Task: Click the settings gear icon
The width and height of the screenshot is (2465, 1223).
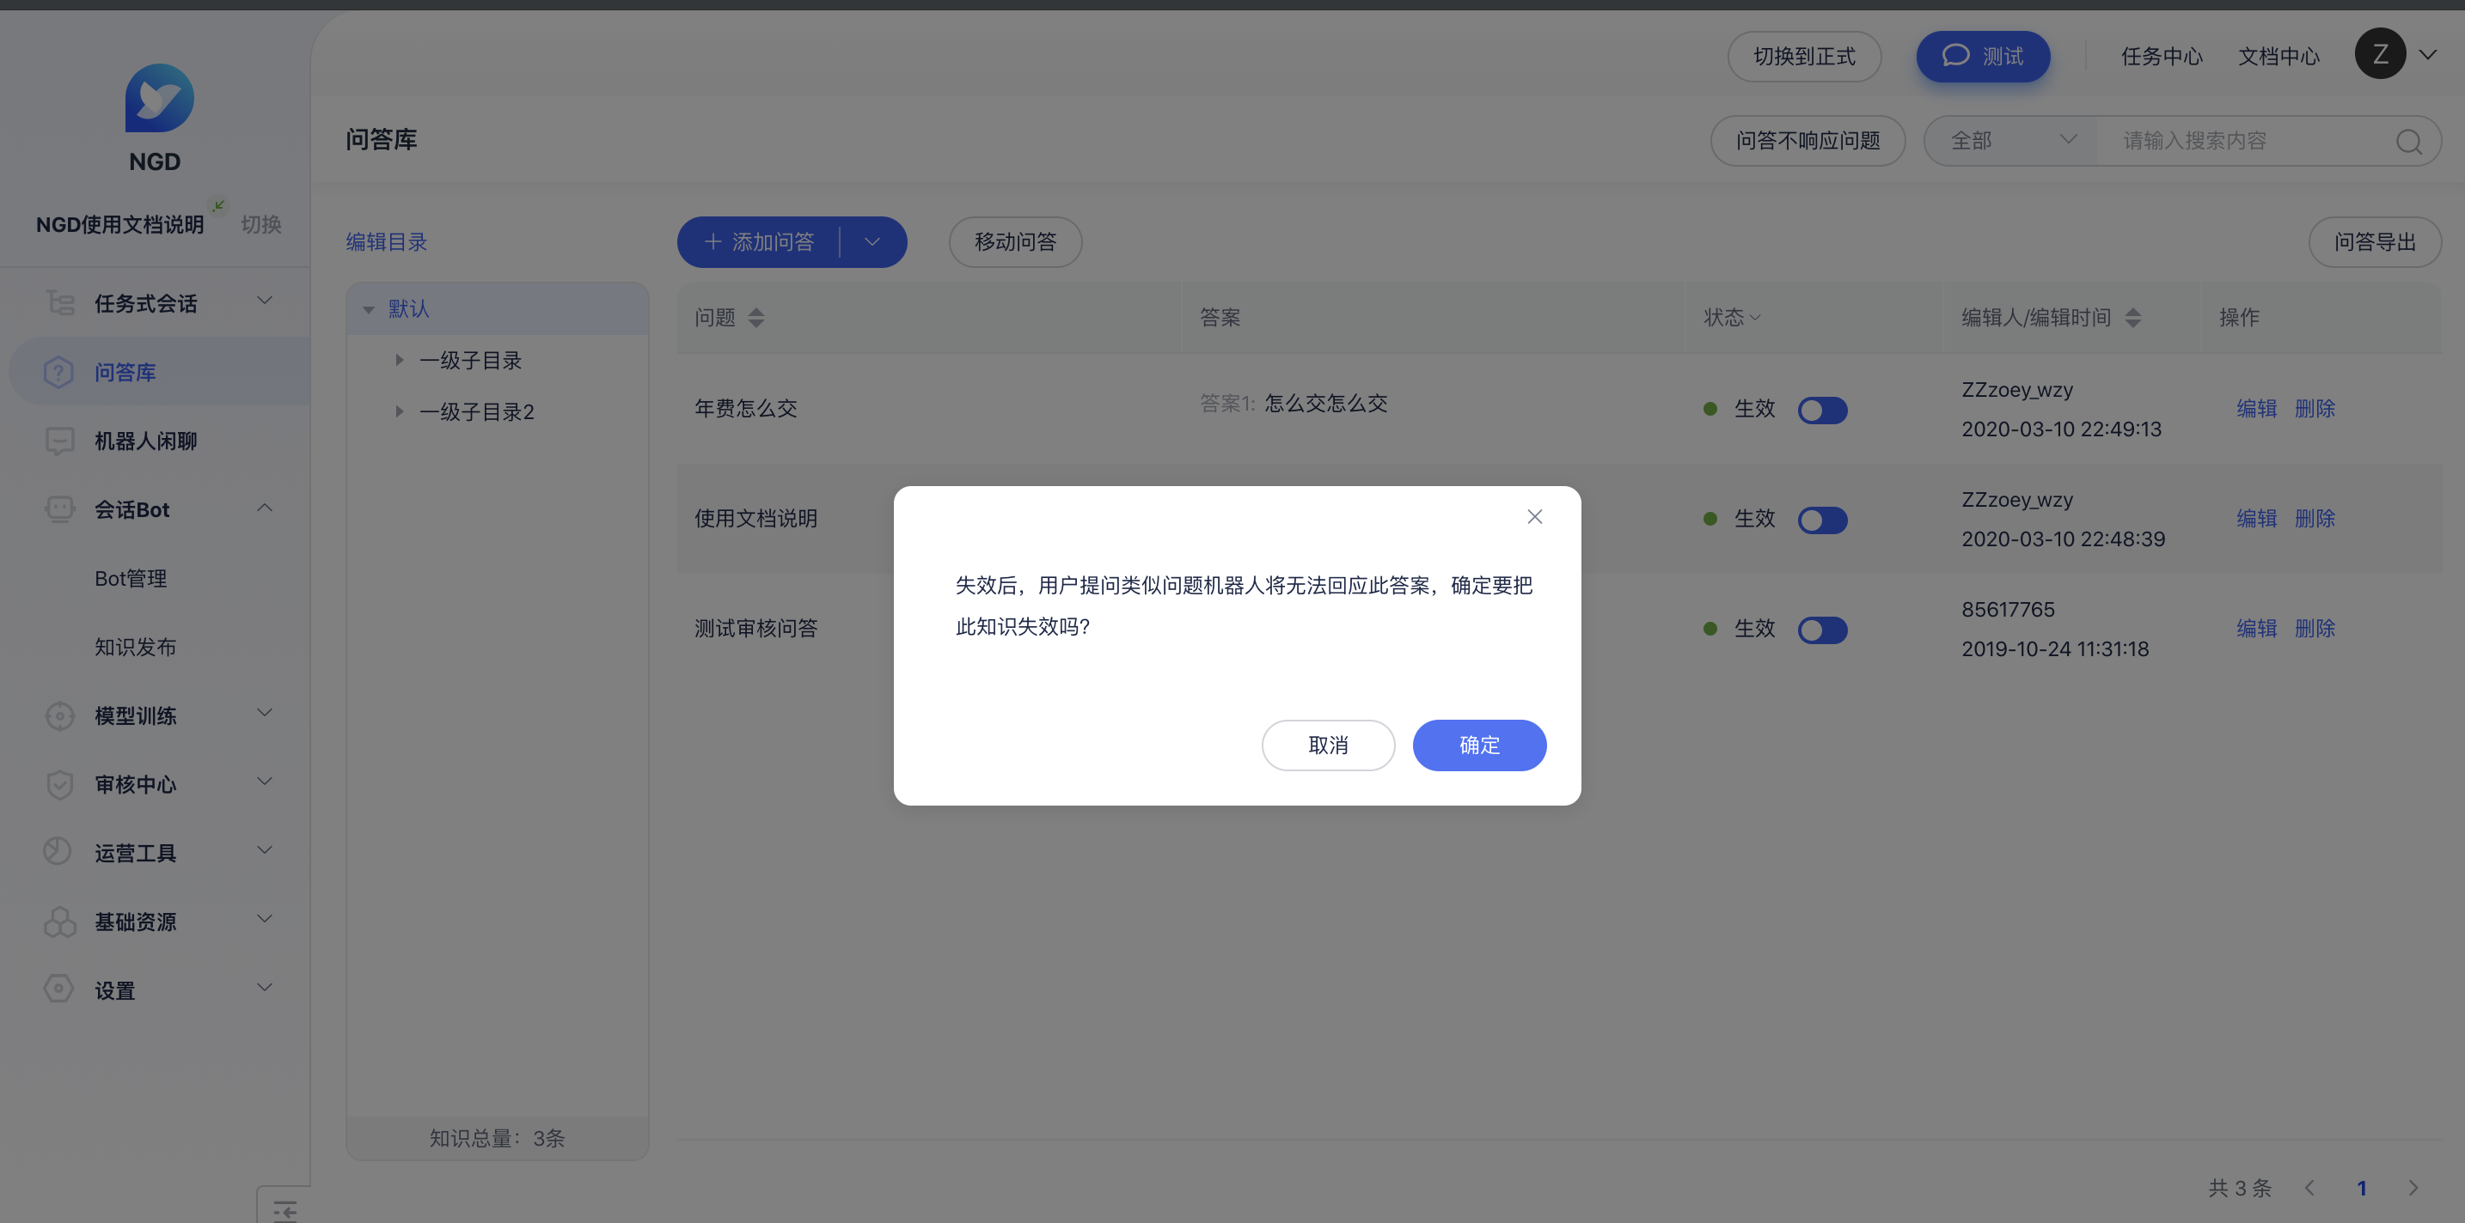Action: click(59, 989)
